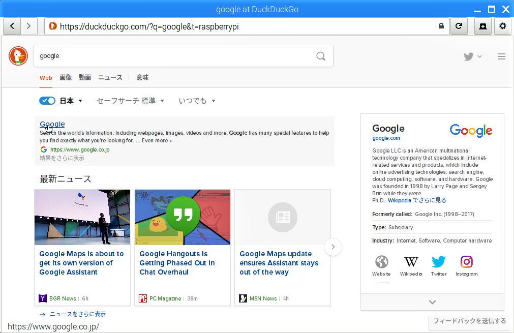Click the DuckDuckGo search input field
The image size is (514, 333).
pyautogui.click(x=184, y=56)
